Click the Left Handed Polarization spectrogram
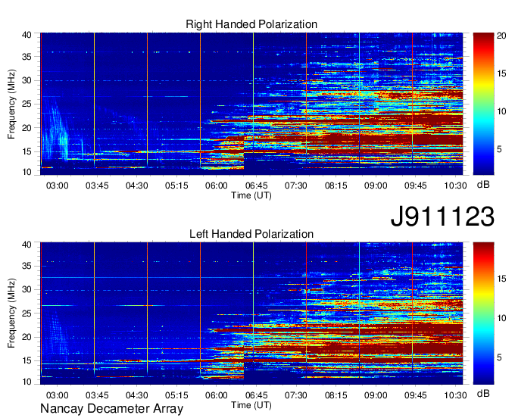 pyautogui.click(x=251, y=313)
